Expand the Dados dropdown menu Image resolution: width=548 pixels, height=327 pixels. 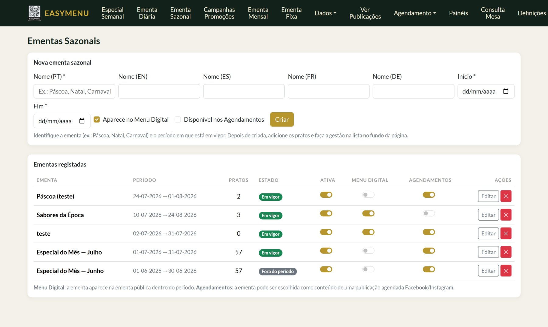click(325, 13)
